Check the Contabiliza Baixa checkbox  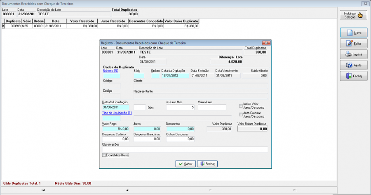tap(104, 155)
